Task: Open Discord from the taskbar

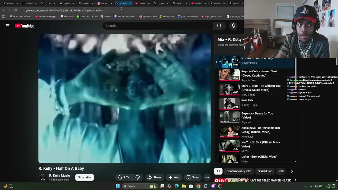Action: point(213,186)
